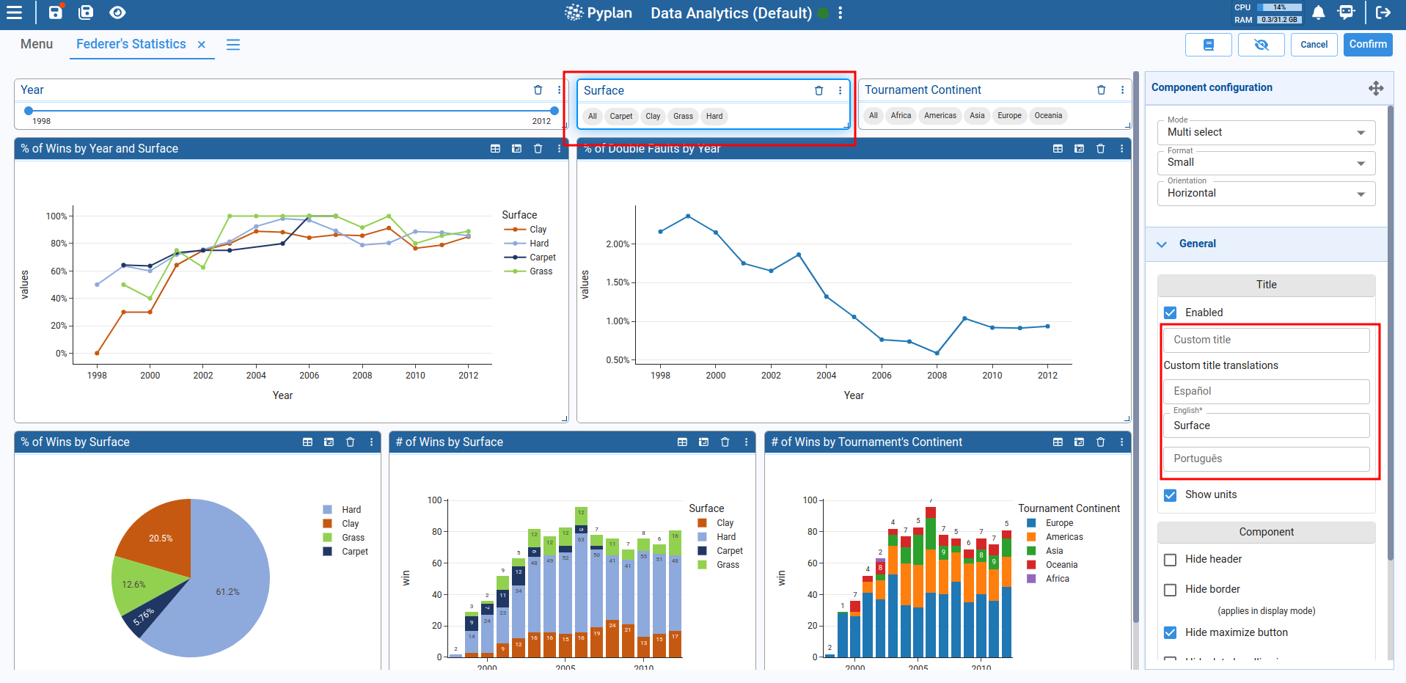Viewport: 1406px width, 683px height.
Task: Click the Year slider's right handle at 2012
Action: pyautogui.click(x=554, y=111)
